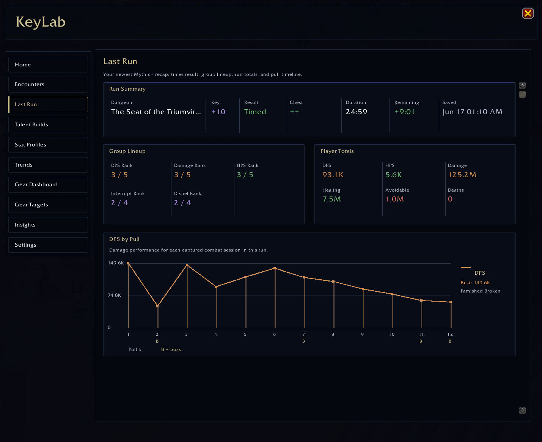Image resolution: width=542 pixels, height=442 pixels.
Task: Select the pull 12 boss data point
Action: pos(451,302)
